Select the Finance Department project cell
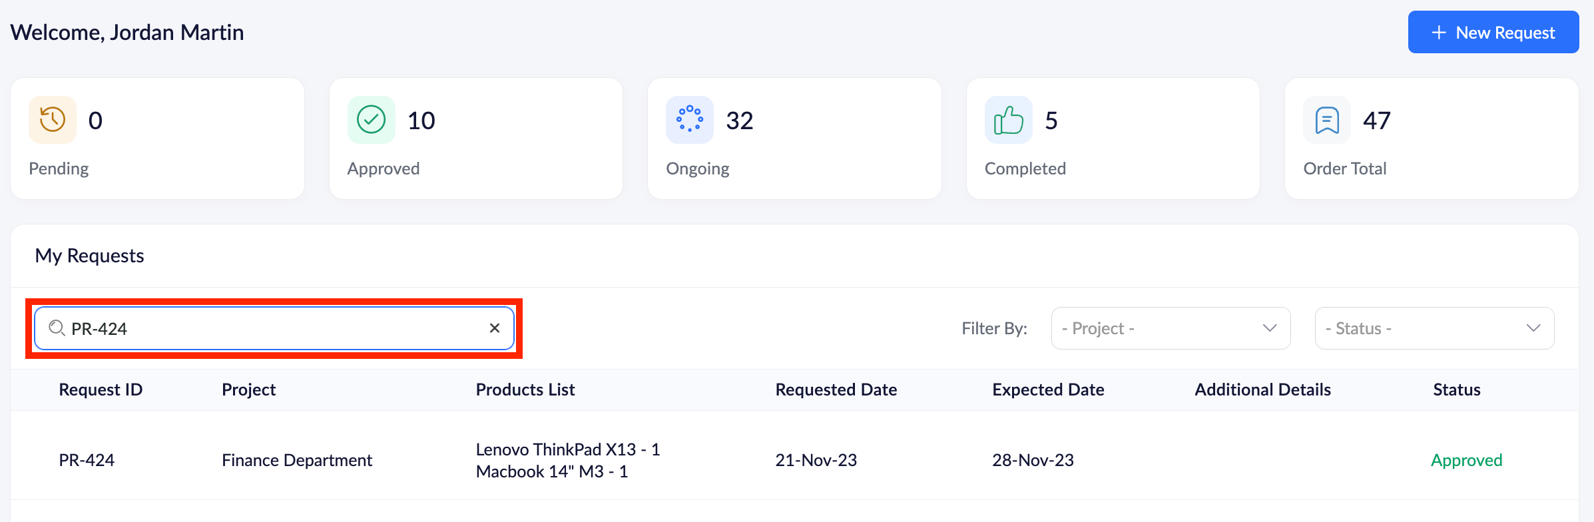Viewport: 1594px width, 522px height. [x=296, y=460]
